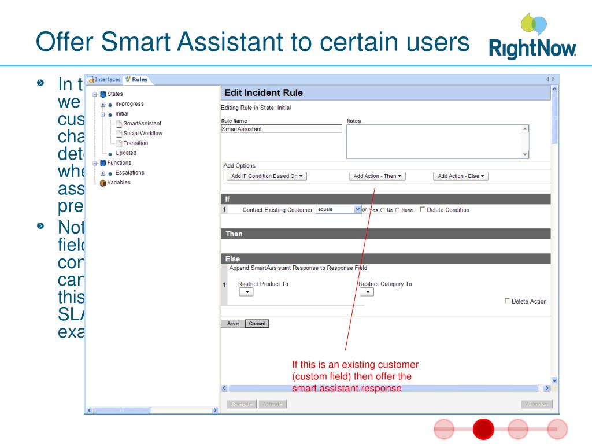Click the Interfaces tab icon
Viewport: 592px width, 444px height.
pos(91,80)
